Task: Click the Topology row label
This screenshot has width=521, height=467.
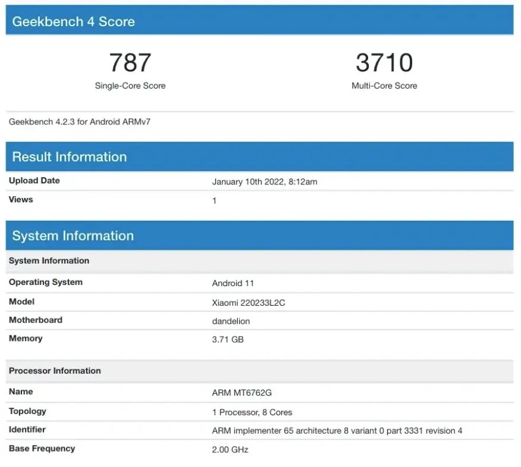Action: click(27, 411)
